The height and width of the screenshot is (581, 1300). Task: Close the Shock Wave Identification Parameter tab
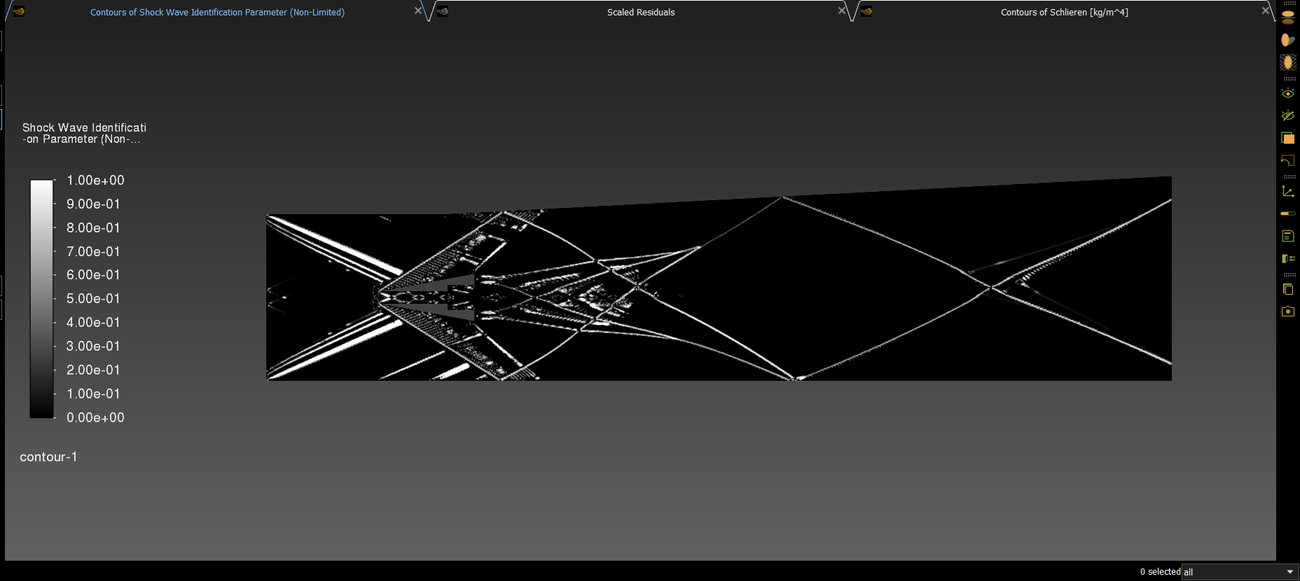click(x=418, y=10)
